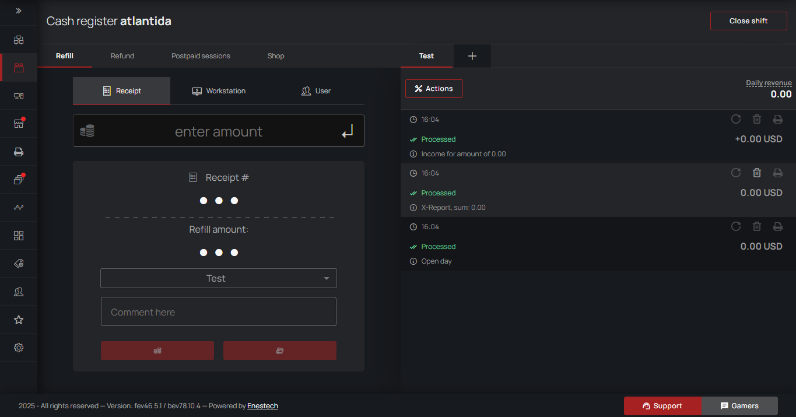Retry the Income entry with refresh icon
The width and height of the screenshot is (796, 417).
pos(736,119)
